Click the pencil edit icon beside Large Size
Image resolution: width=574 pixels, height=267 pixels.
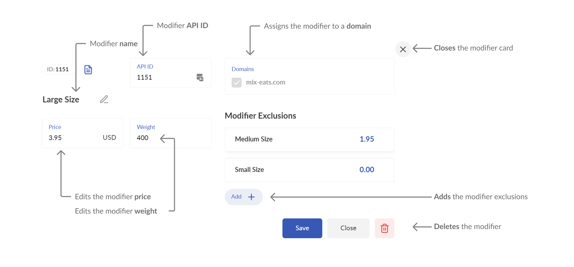point(104,99)
